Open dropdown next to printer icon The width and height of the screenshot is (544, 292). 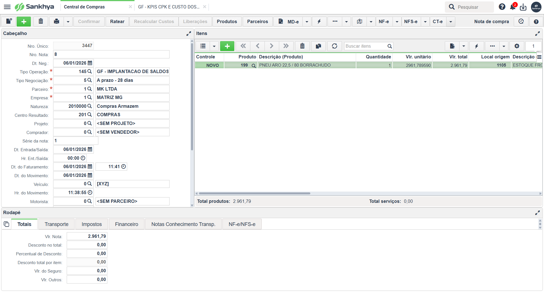(x=68, y=21)
